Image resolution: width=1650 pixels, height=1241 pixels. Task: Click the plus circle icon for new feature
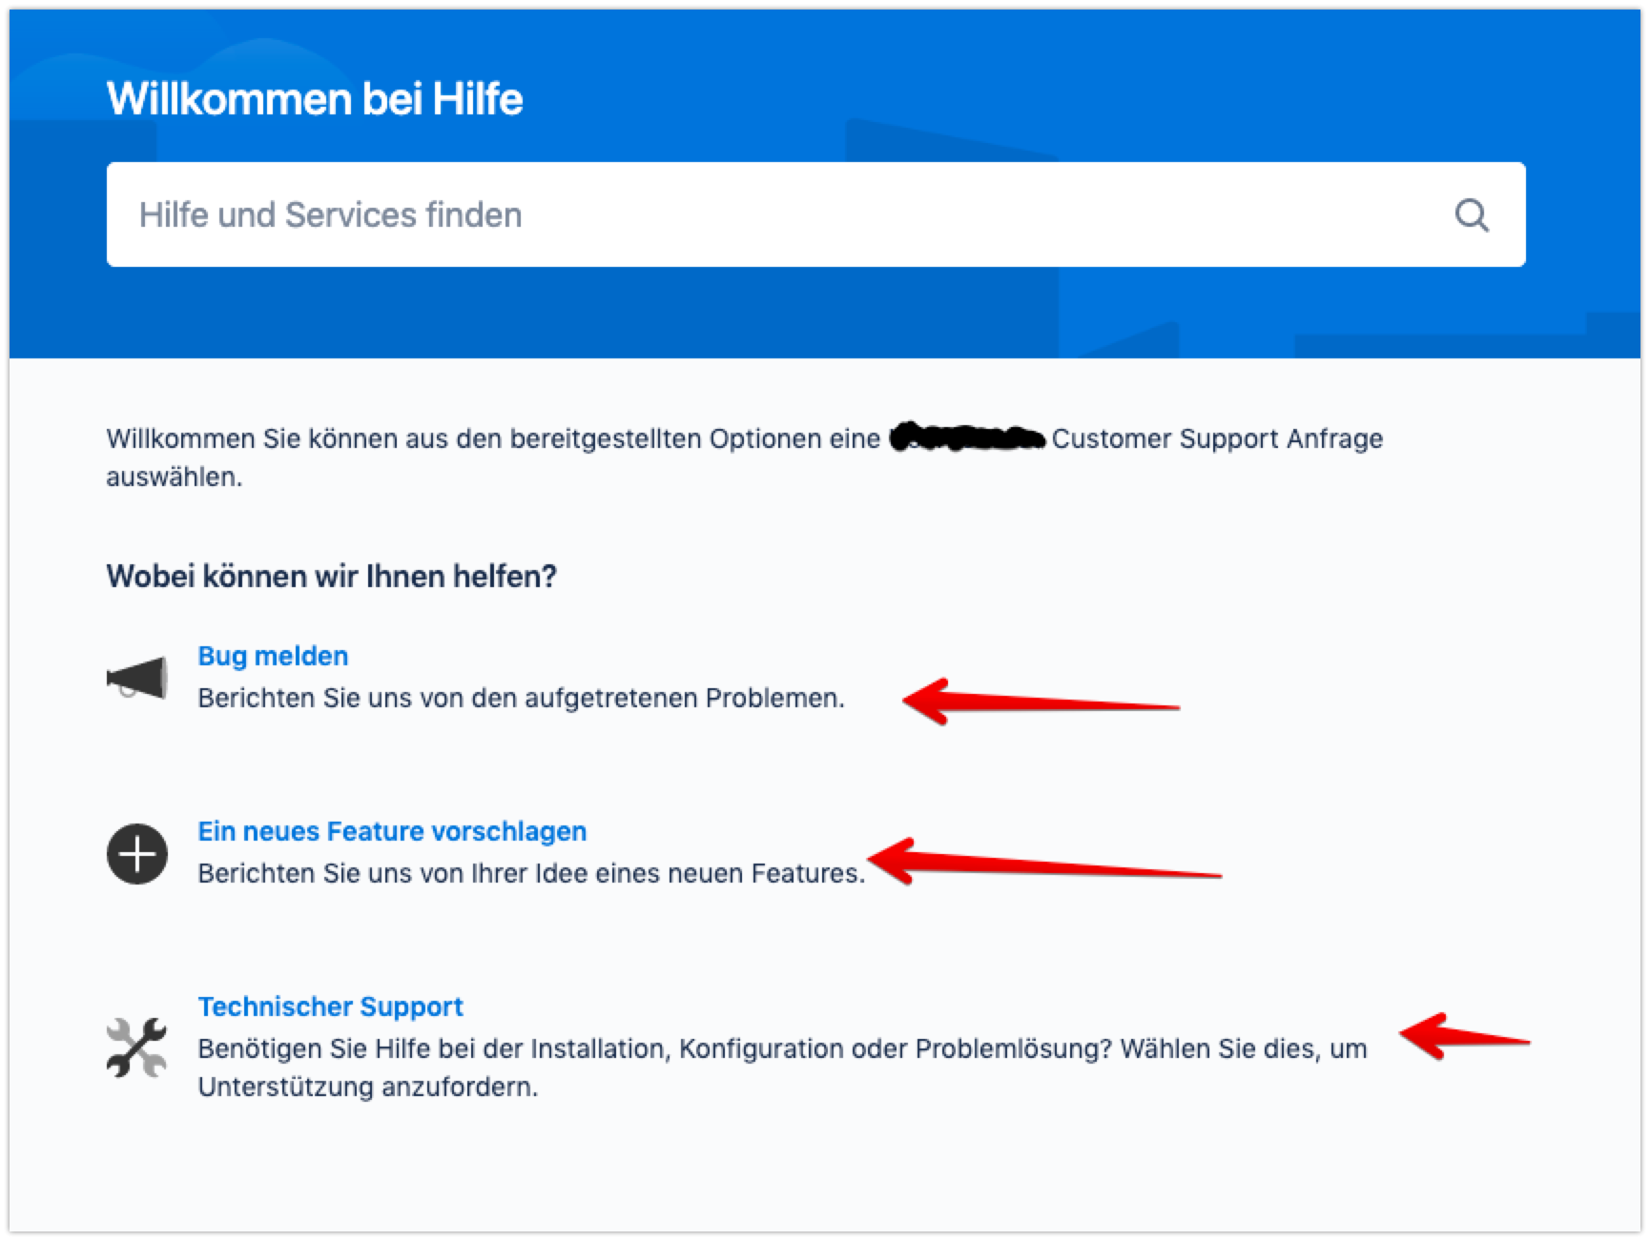[x=137, y=854]
